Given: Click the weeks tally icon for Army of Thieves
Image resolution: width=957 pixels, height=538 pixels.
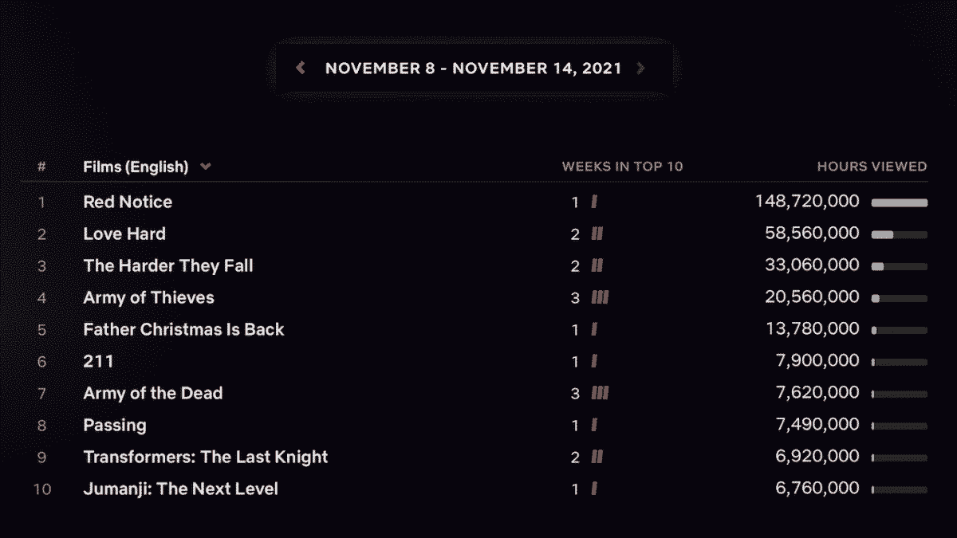Looking at the screenshot, I should click(x=601, y=298).
